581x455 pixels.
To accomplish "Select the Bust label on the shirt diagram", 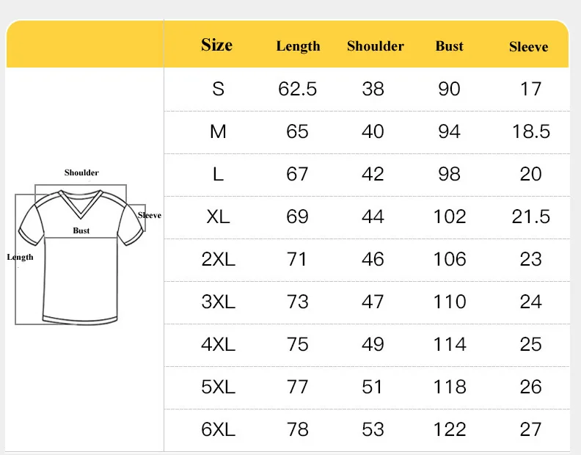I will tap(81, 230).
